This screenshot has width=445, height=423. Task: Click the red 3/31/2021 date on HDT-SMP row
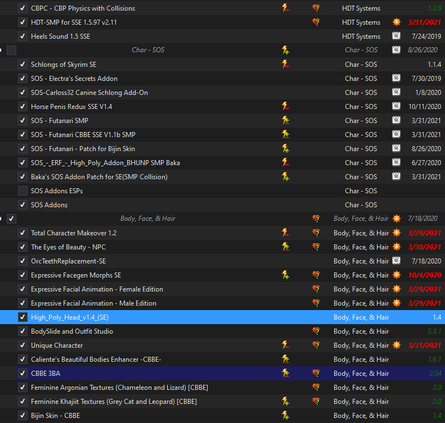[x=424, y=22]
